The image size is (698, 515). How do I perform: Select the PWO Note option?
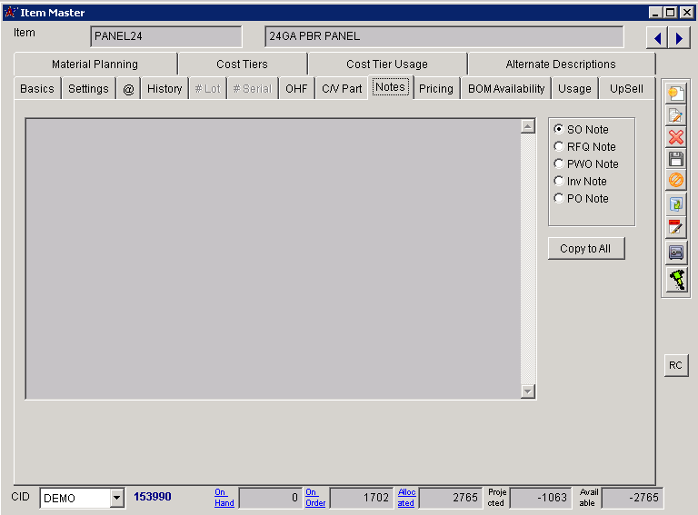559,164
